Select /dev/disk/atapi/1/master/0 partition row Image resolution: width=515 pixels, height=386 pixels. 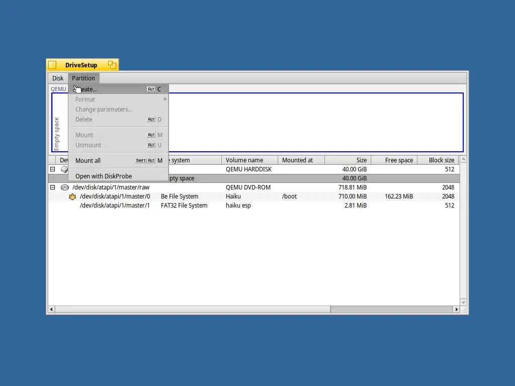(x=254, y=197)
